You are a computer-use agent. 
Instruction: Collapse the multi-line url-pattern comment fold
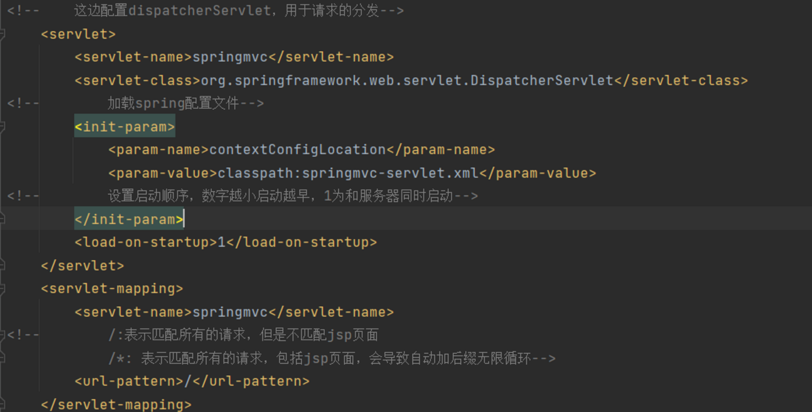(x=2, y=335)
